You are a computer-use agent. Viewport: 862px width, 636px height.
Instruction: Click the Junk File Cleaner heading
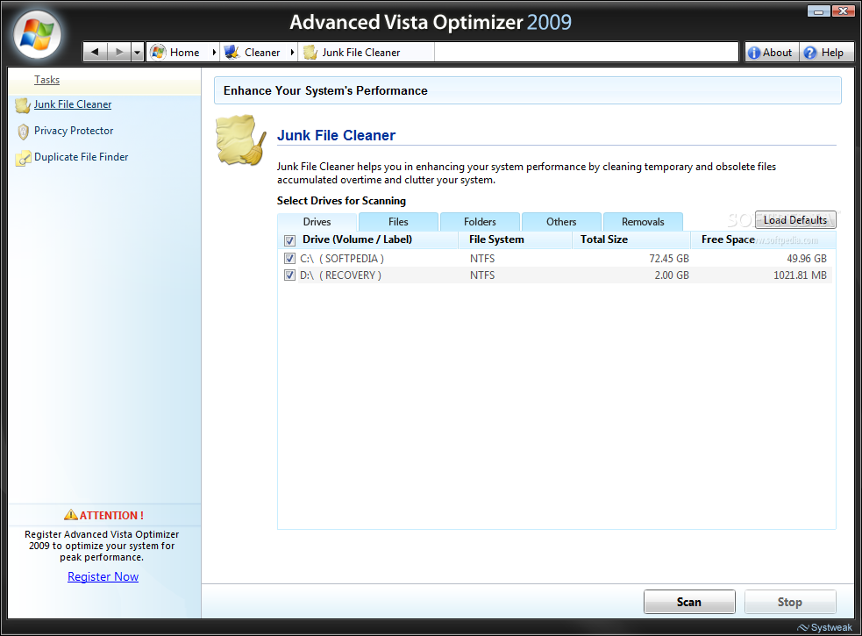pos(336,135)
